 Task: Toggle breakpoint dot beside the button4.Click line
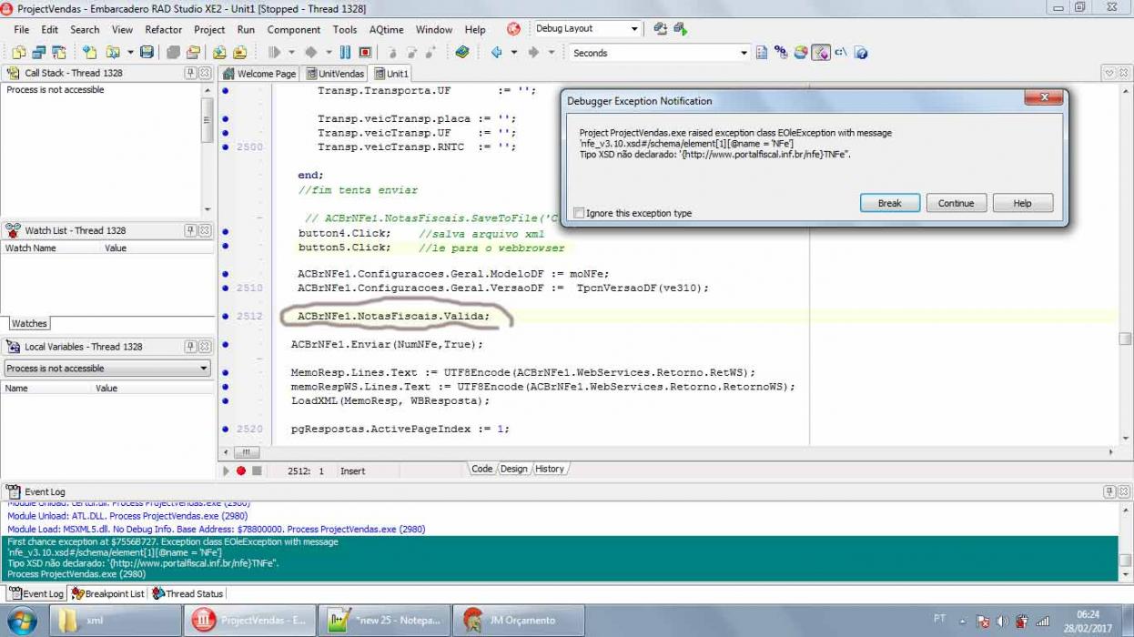click(226, 233)
